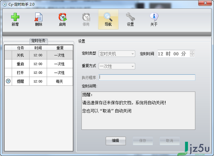Select the 打开 task row

[39, 73]
